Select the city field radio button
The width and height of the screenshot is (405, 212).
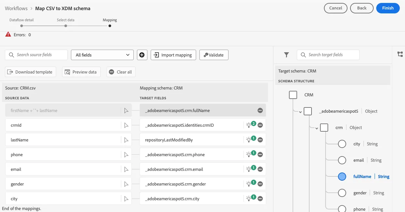pyautogui.click(x=342, y=144)
